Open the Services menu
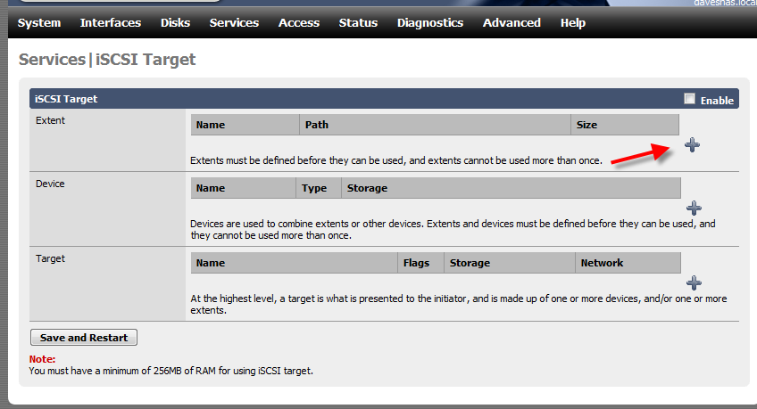Screen dimensions: 757x409 (234, 22)
